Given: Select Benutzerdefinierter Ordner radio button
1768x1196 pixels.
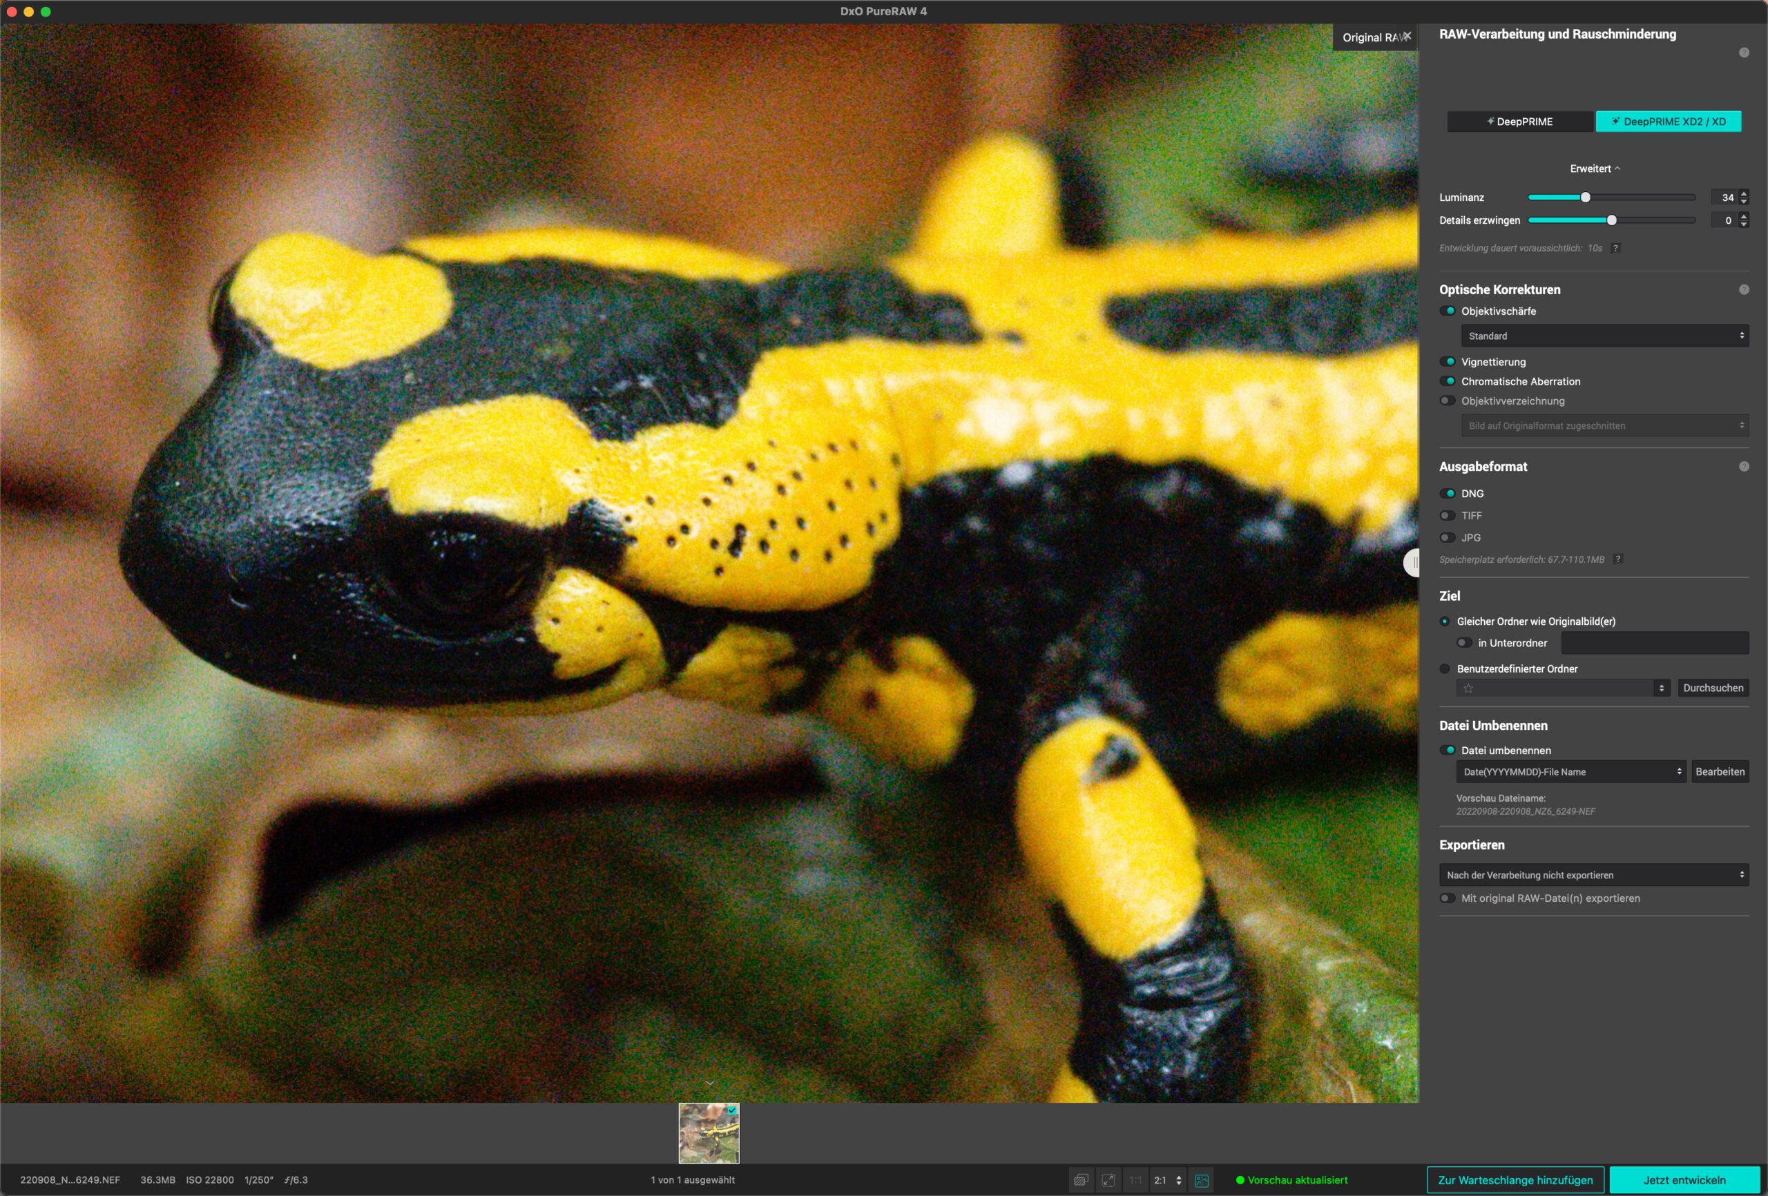Looking at the screenshot, I should coord(1445,668).
